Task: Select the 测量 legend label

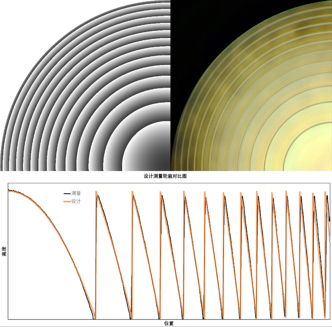Action: (x=76, y=193)
